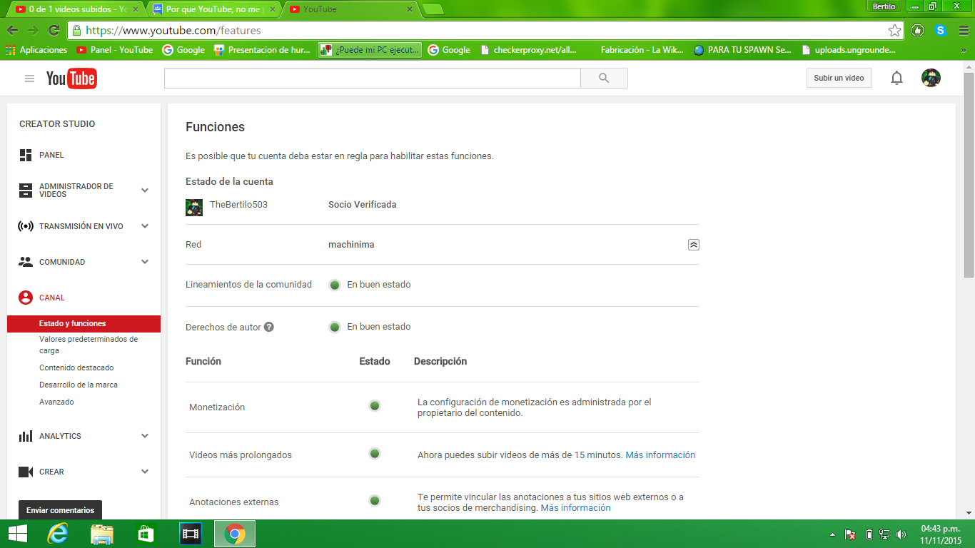The width and height of the screenshot is (975, 548).
Task: Expand the Transmisión en Vivo chevron
Action: [x=145, y=226]
